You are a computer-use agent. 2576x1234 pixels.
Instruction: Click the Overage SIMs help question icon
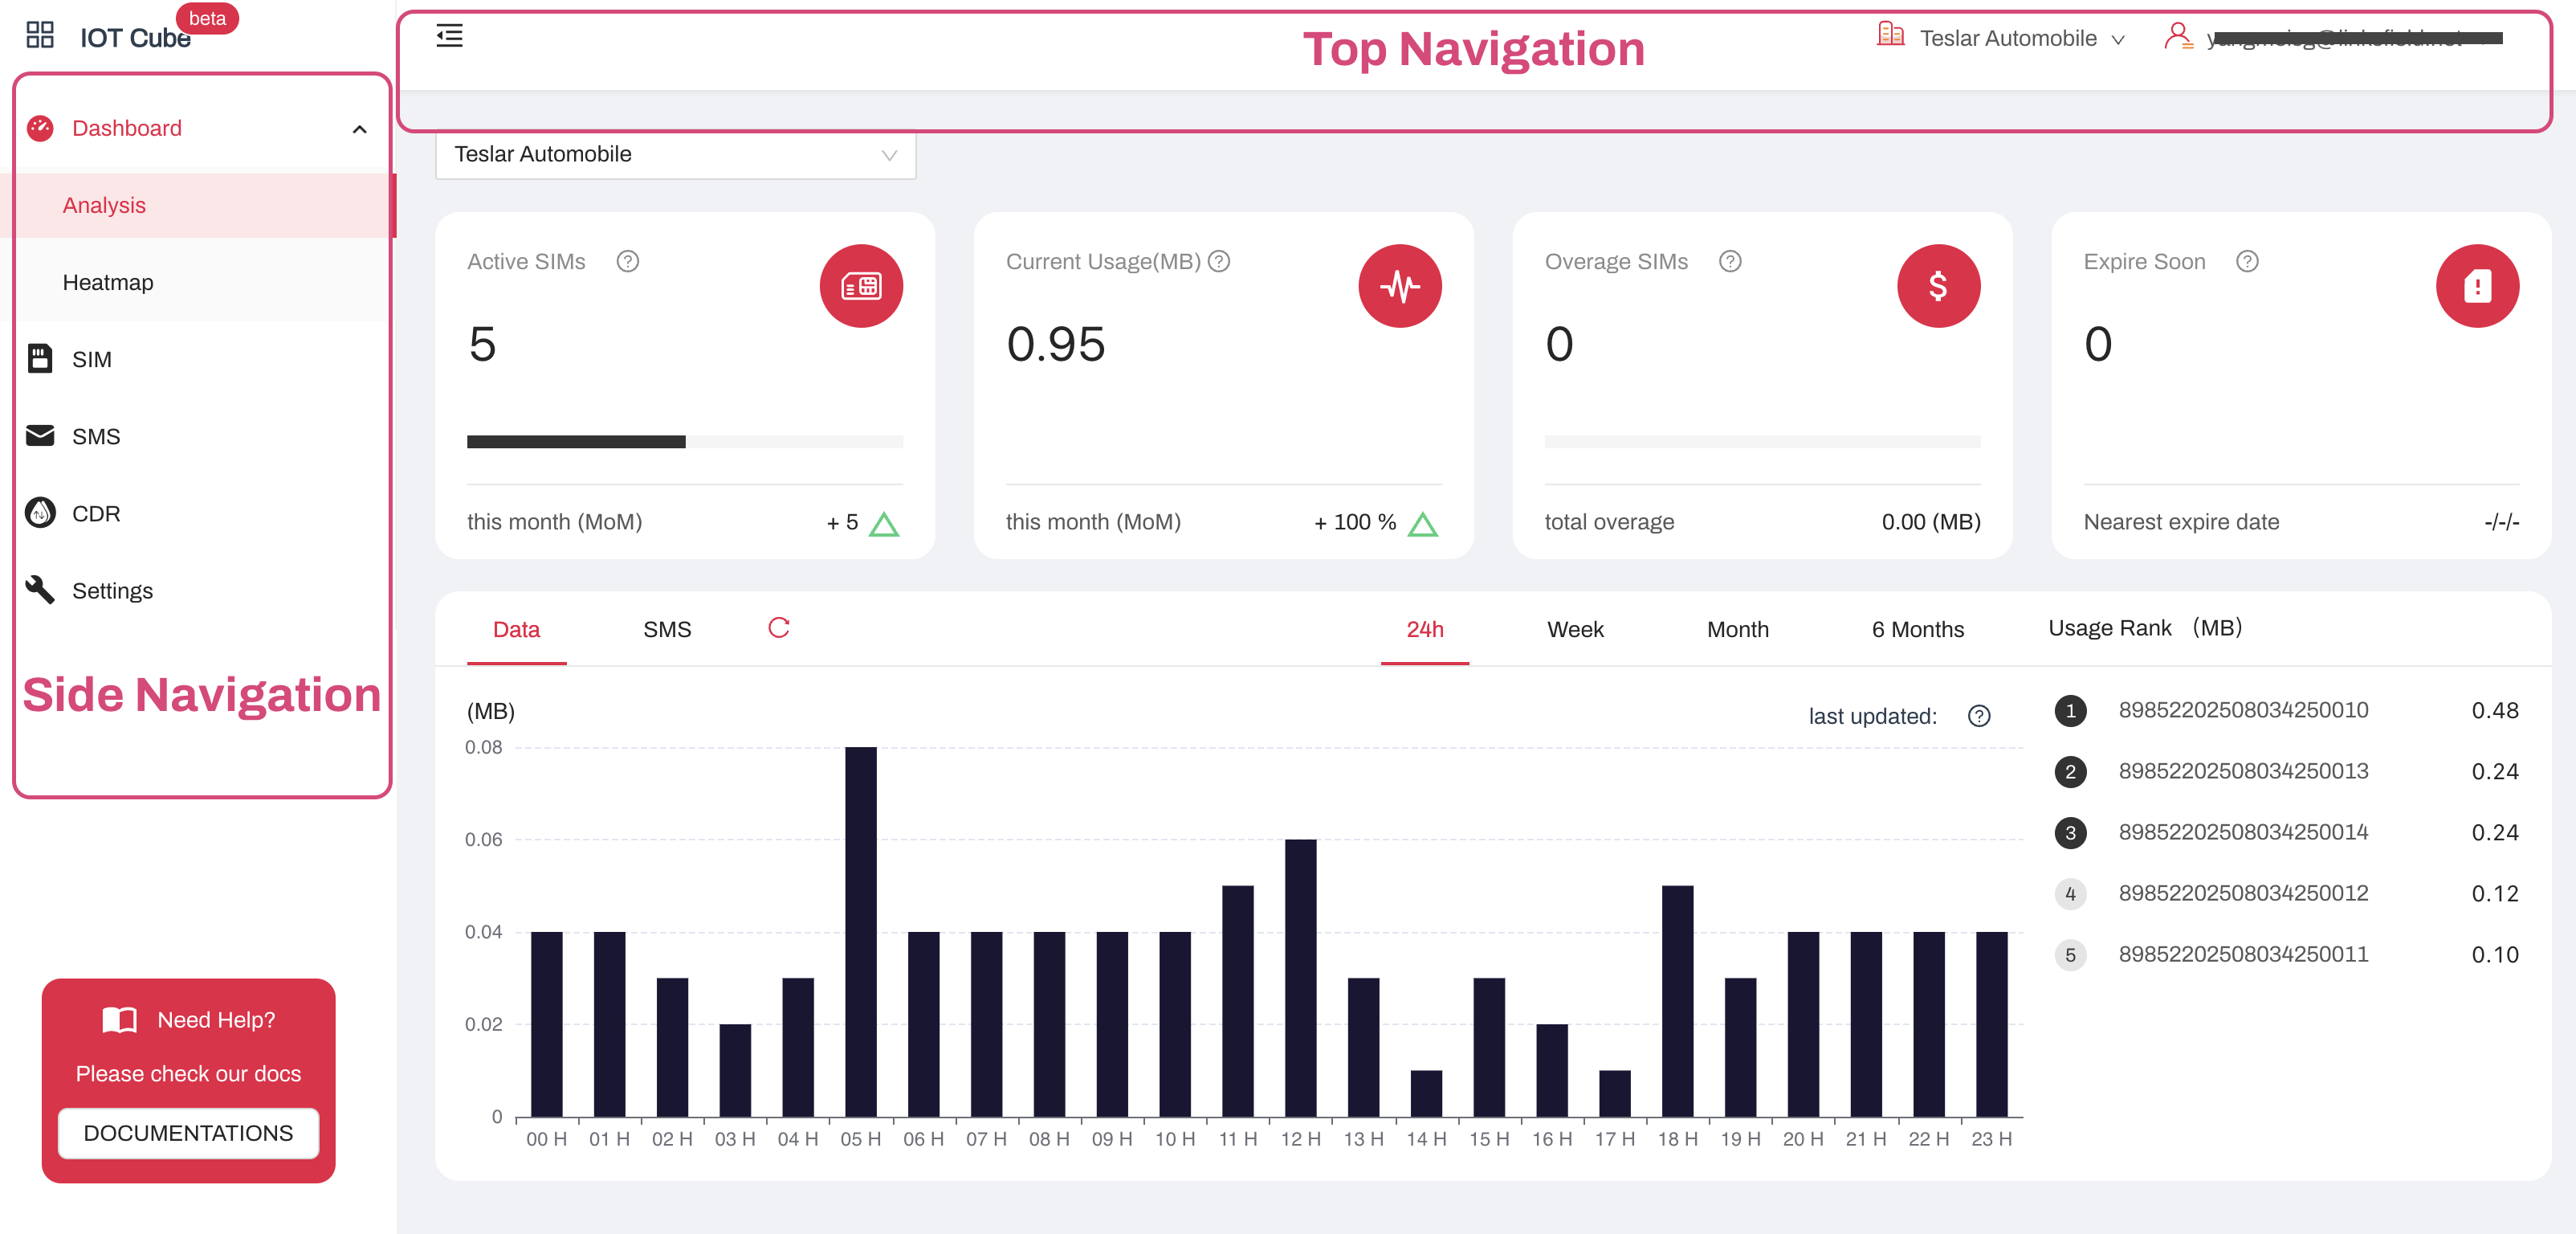pyautogui.click(x=1730, y=261)
